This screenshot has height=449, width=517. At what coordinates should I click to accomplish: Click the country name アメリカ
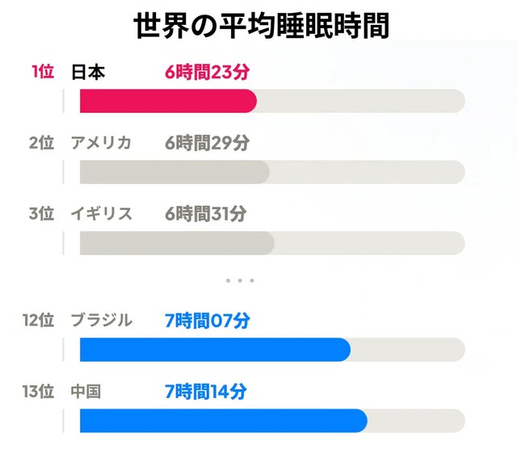(x=101, y=143)
